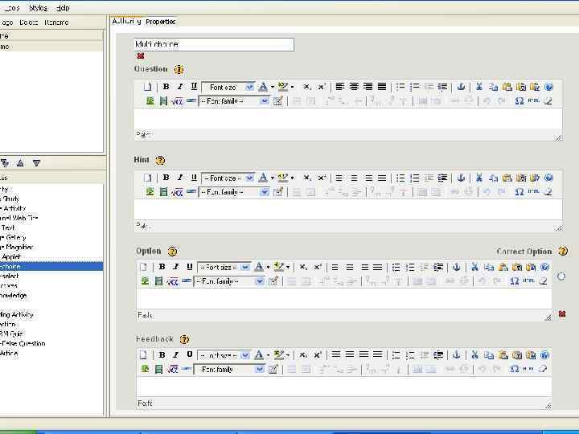The image size is (579, 434).
Task: Select External Web Site iDevice
Action: (19, 218)
